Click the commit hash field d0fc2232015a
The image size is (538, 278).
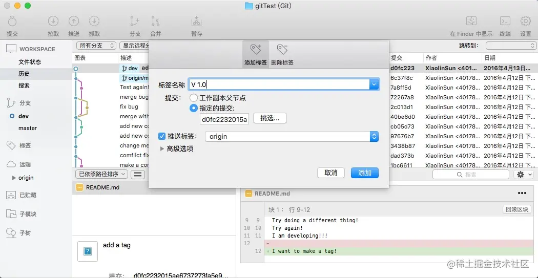[x=224, y=119]
